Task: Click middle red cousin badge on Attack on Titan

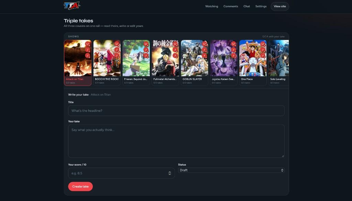Action: 88,50
